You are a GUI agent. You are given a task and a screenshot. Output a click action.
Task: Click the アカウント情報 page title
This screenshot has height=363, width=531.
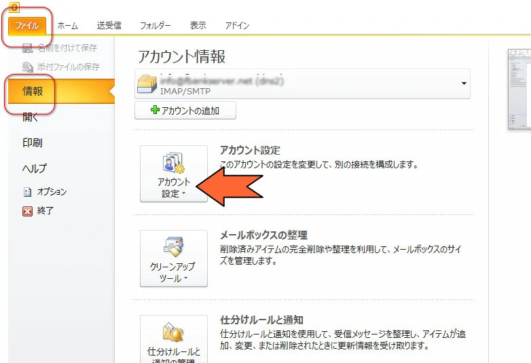(181, 56)
